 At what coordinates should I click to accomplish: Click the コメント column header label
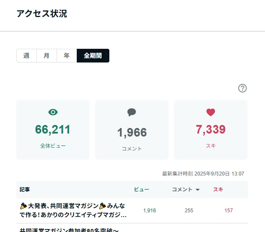coord(182,190)
